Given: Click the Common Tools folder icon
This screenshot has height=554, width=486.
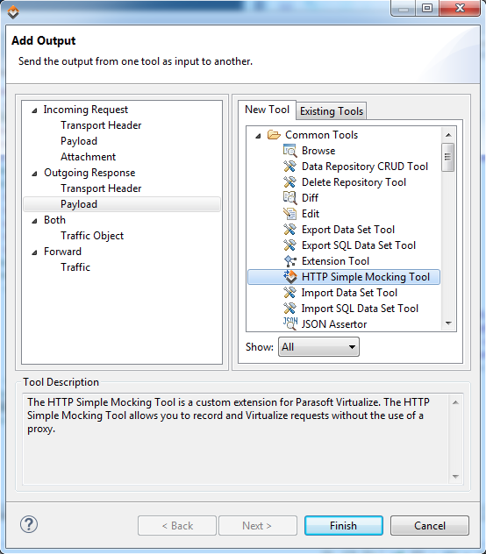Looking at the screenshot, I should pyautogui.click(x=274, y=135).
